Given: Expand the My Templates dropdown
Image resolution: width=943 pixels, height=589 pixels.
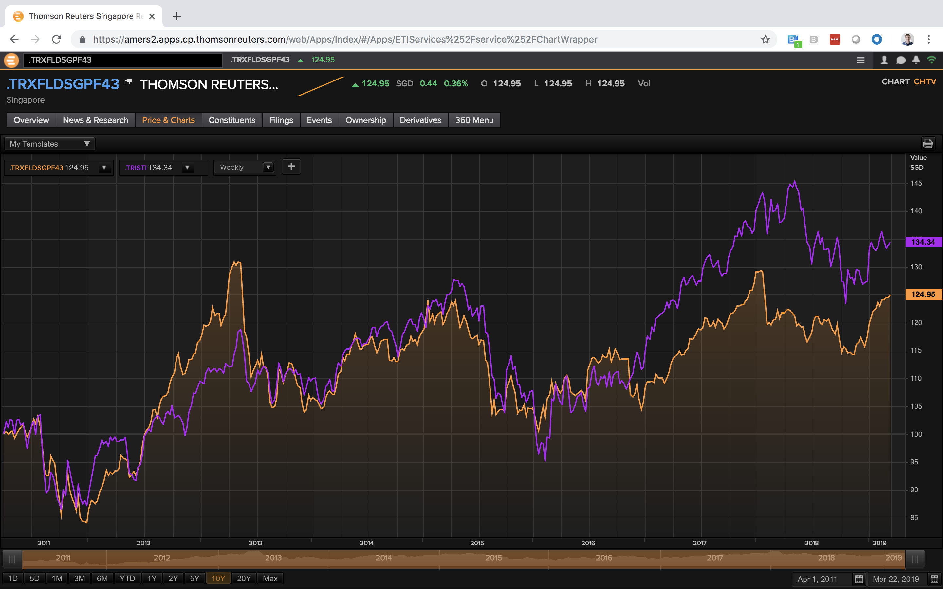Looking at the screenshot, I should coord(49,144).
